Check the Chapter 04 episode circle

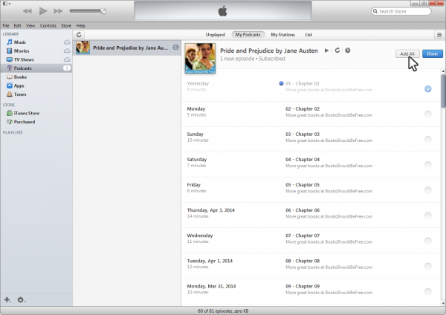pos(428,165)
